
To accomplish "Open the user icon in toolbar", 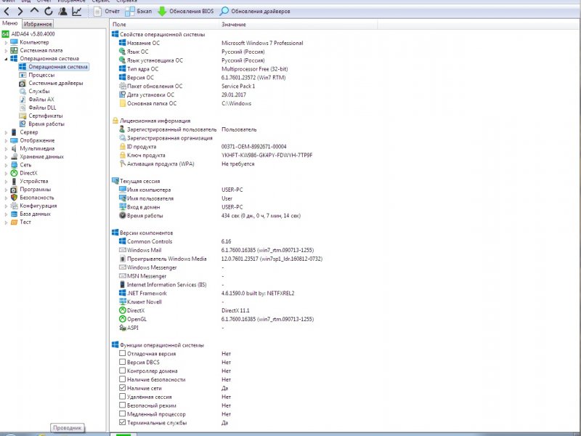I will (x=62, y=12).
